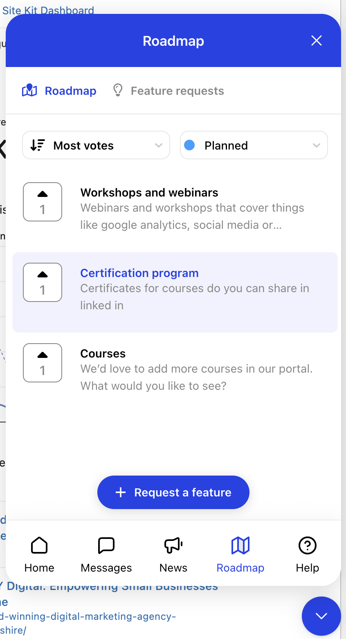Open the Most votes sort dropdown

(x=96, y=145)
